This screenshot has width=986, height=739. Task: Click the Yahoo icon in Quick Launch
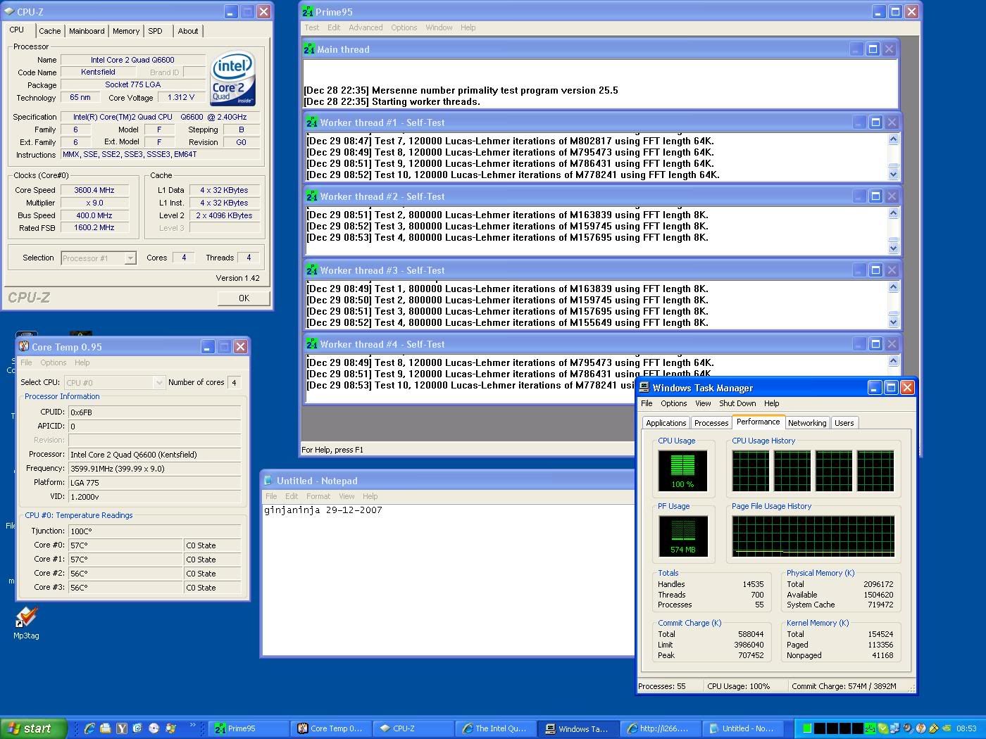pyautogui.click(x=122, y=728)
